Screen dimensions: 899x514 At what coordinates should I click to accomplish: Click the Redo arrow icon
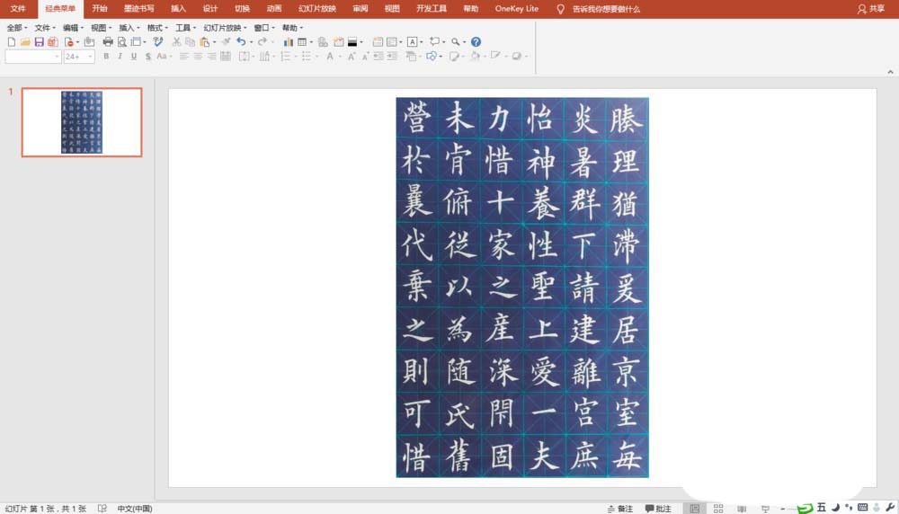[262, 42]
